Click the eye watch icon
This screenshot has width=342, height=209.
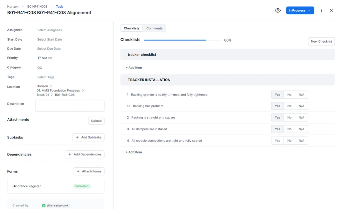tap(278, 10)
